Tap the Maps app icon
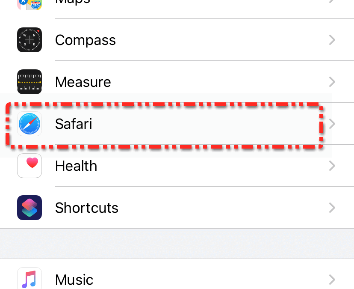This screenshot has width=354, height=289. point(29,4)
